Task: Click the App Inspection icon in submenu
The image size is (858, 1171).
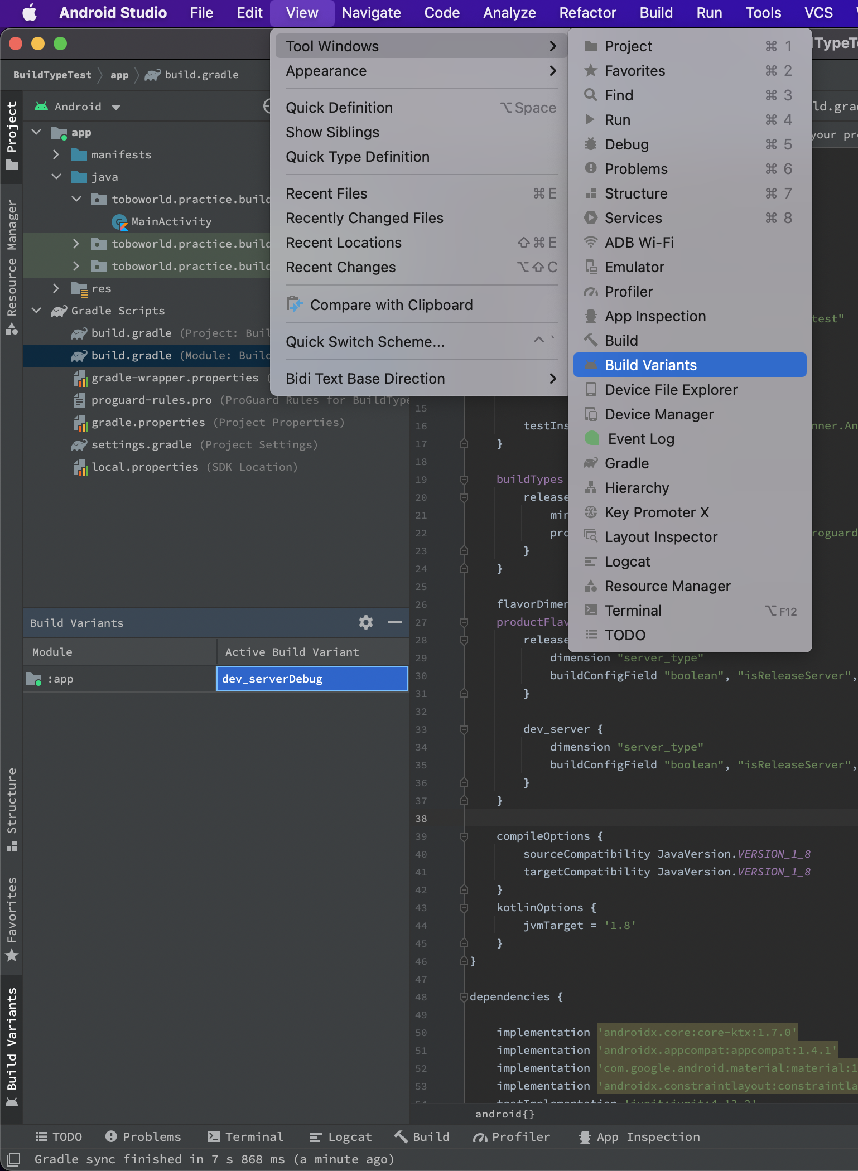Action: pyautogui.click(x=590, y=316)
